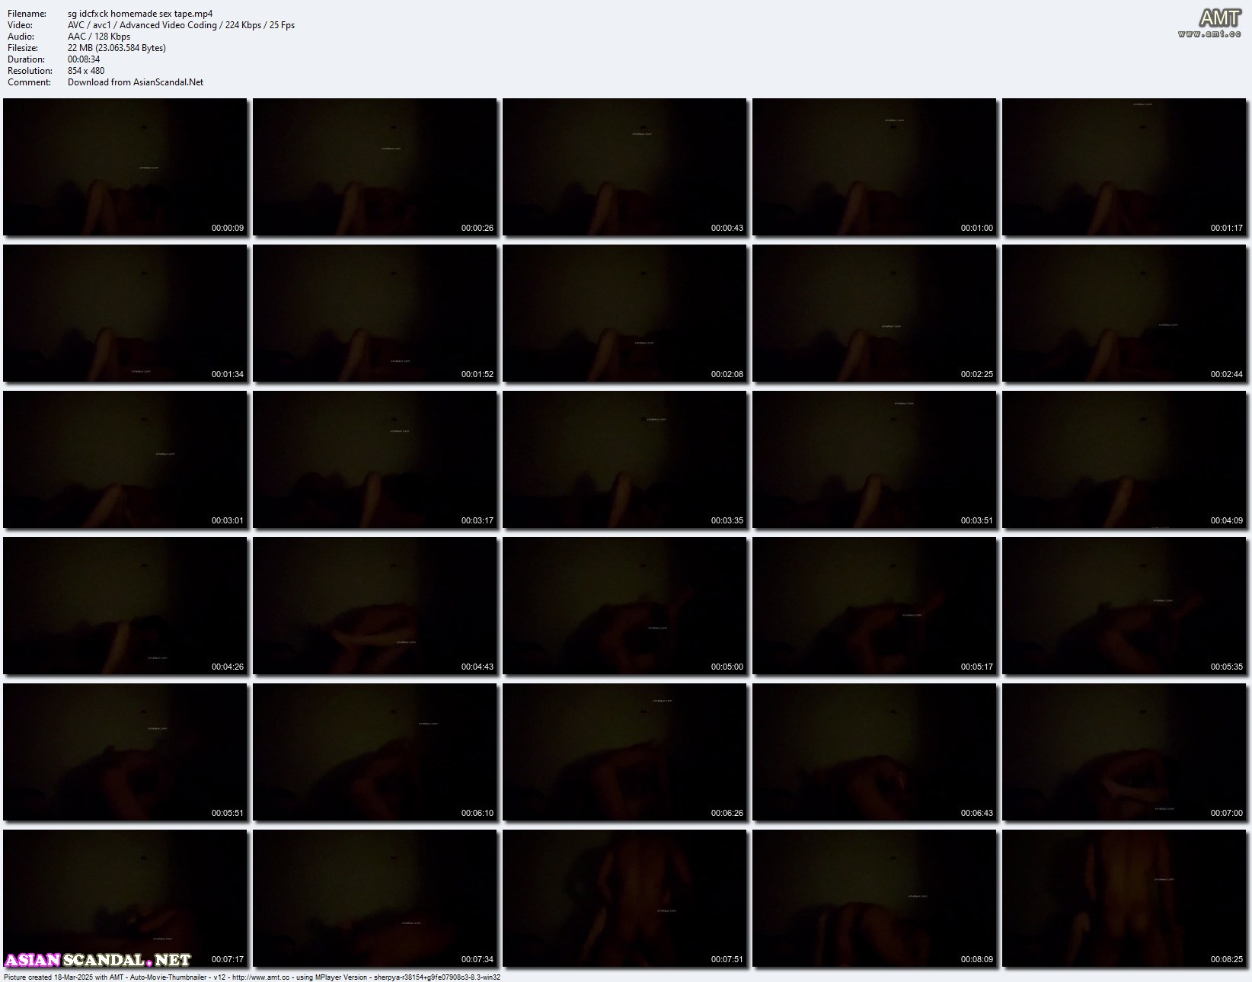1252x982 pixels.
Task: Select the thumbnail stamped 00:00:43
Action: (624, 166)
